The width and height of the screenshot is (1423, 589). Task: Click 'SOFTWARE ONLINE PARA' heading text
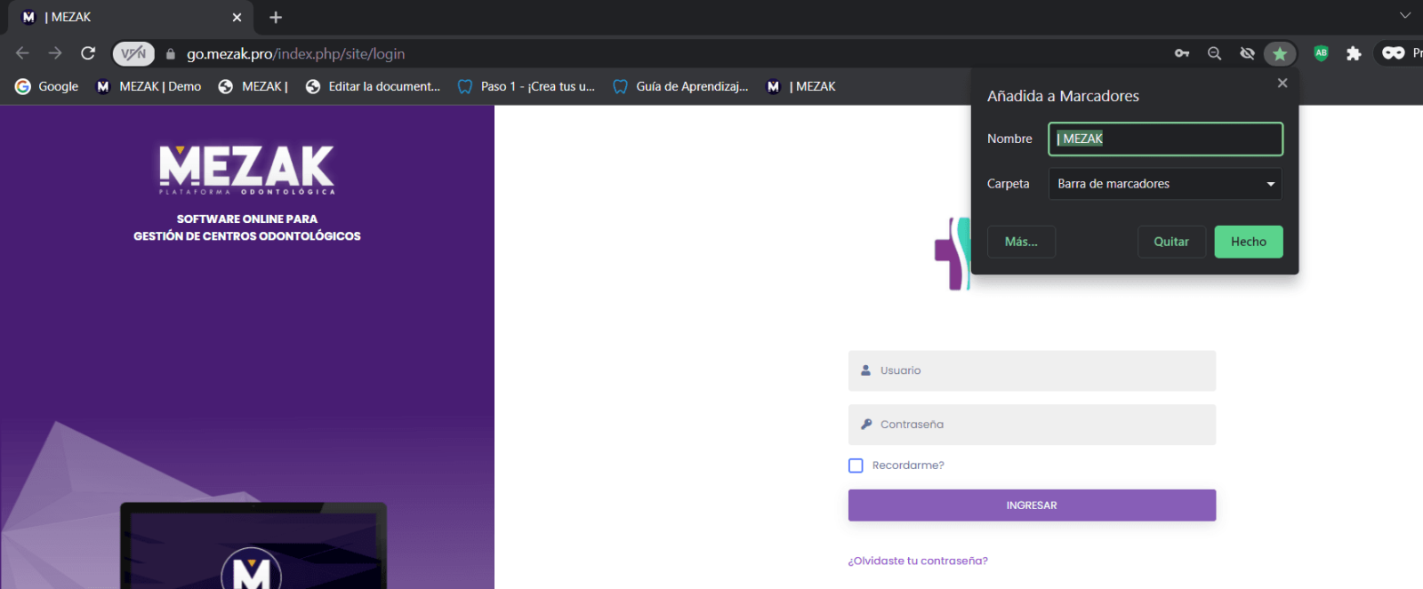pos(247,219)
